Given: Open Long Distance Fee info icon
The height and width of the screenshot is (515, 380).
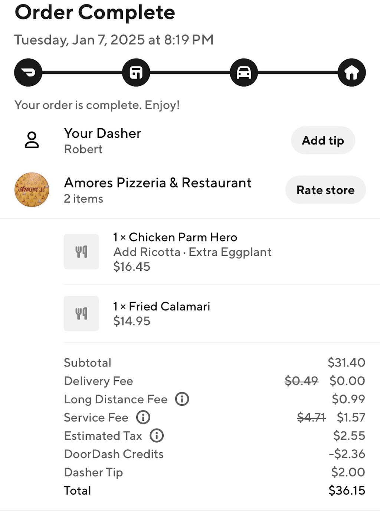Looking at the screenshot, I should 182,399.
